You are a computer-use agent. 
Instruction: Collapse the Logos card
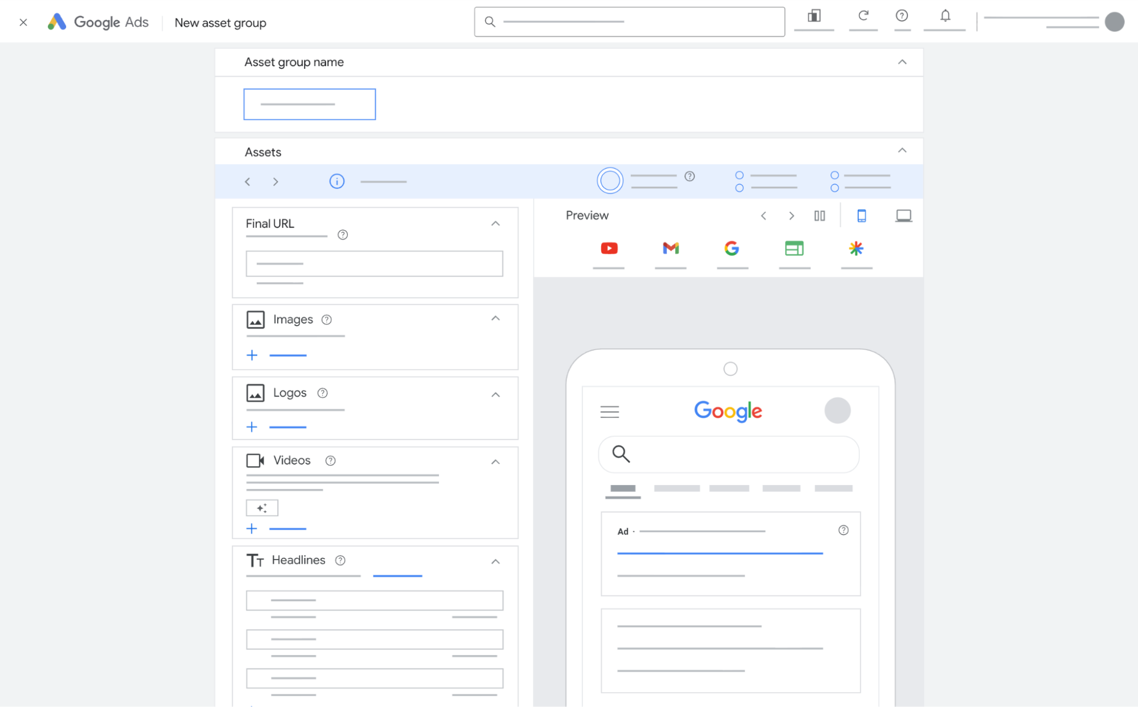[x=496, y=394]
